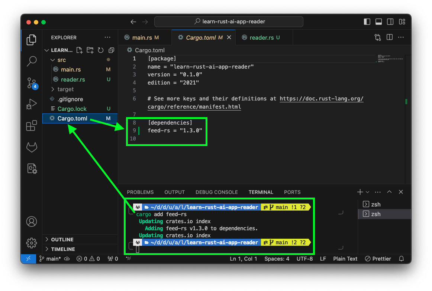Open the Extensions view
The height and width of the screenshot is (291, 432).
click(x=31, y=125)
